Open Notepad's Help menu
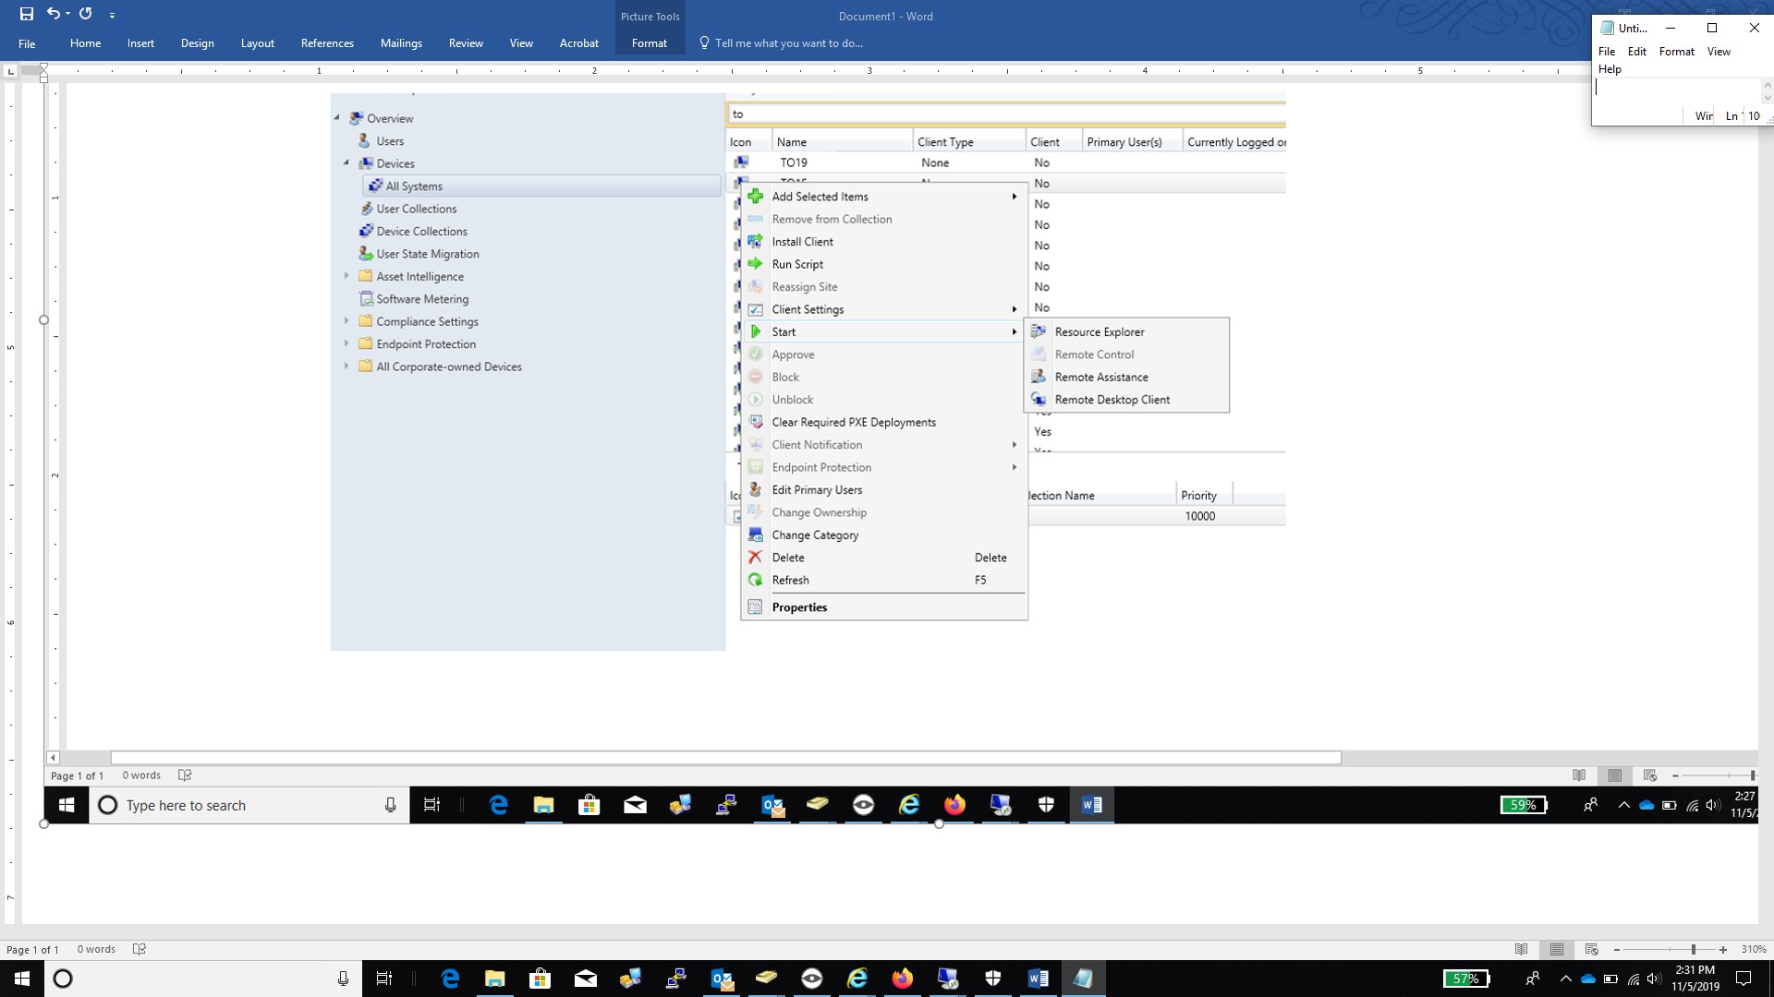 pos(1610,69)
